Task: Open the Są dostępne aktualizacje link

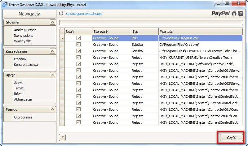Action: click(x=83, y=14)
